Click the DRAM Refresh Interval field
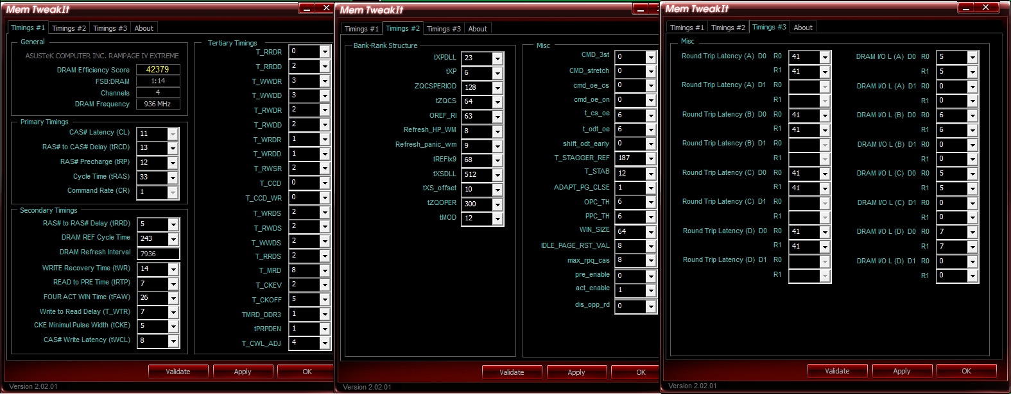This screenshot has width=1011, height=394. [x=158, y=254]
